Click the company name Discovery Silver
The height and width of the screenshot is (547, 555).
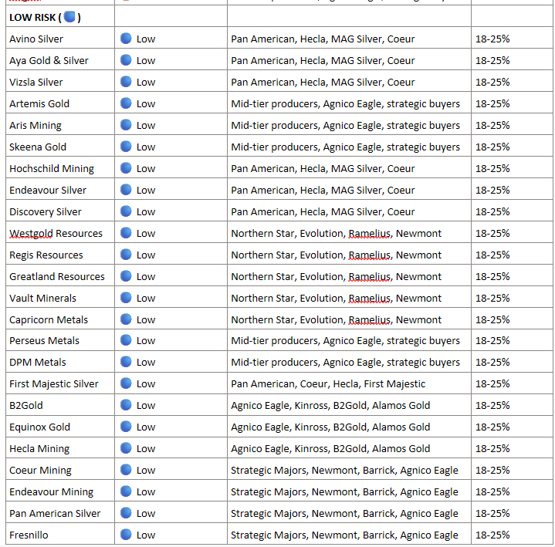(x=46, y=211)
